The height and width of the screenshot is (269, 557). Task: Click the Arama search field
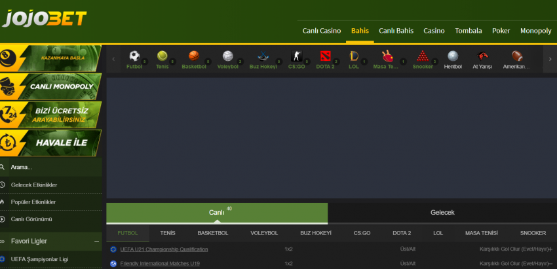tap(51, 167)
